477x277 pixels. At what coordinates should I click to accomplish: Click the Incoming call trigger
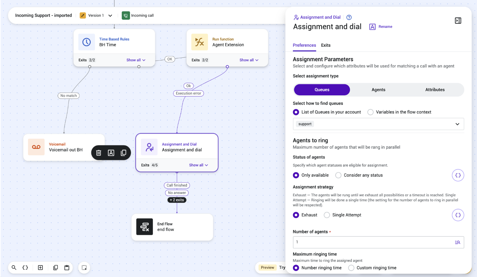pos(138,16)
